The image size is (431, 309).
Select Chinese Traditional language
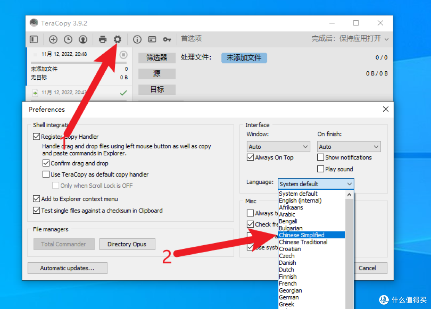click(311, 242)
